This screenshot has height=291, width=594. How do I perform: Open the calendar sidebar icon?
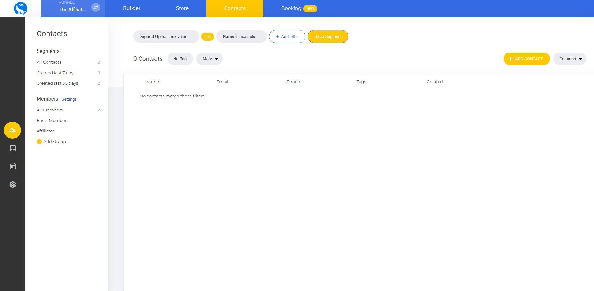(x=12, y=166)
